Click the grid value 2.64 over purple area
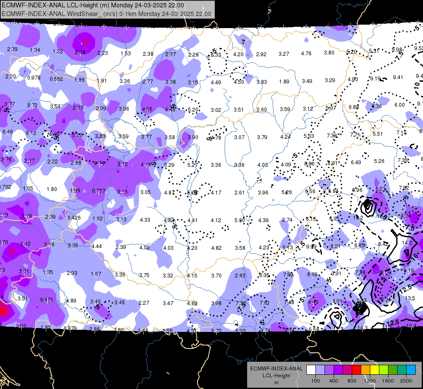423x389 pixels. tap(80, 52)
